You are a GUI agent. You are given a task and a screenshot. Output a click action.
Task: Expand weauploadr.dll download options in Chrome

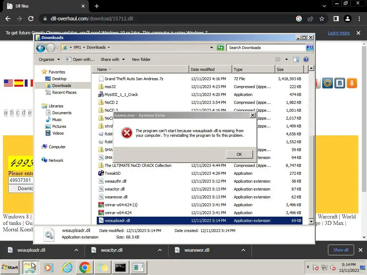pyautogui.click(x=76, y=250)
